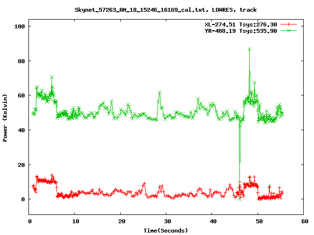Screen dimensions: 314x235
Task: Click x-axis tick label 50
Action: coord(259,221)
